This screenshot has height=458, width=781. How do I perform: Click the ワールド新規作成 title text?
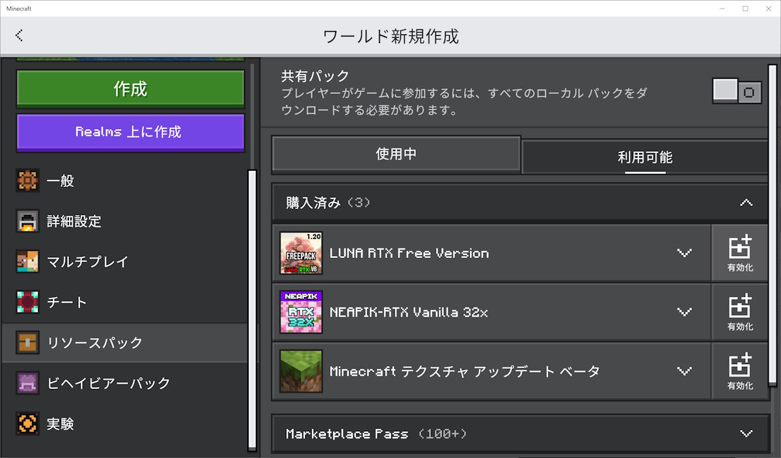390,36
